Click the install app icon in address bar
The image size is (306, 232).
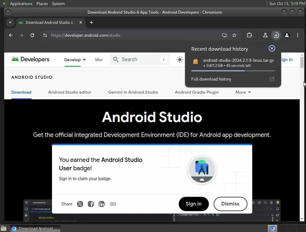[225, 35]
